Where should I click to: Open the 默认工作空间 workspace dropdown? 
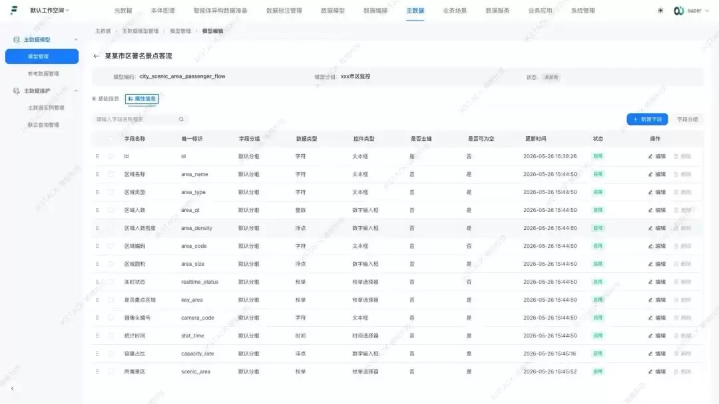pos(49,10)
